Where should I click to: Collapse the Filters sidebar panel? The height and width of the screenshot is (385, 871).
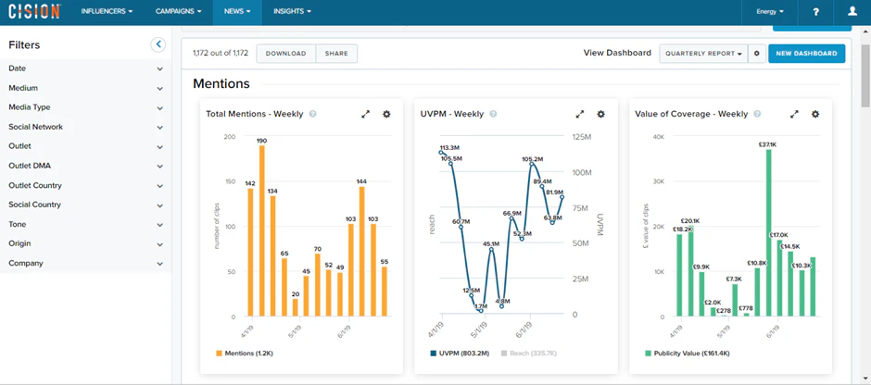[158, 44]
